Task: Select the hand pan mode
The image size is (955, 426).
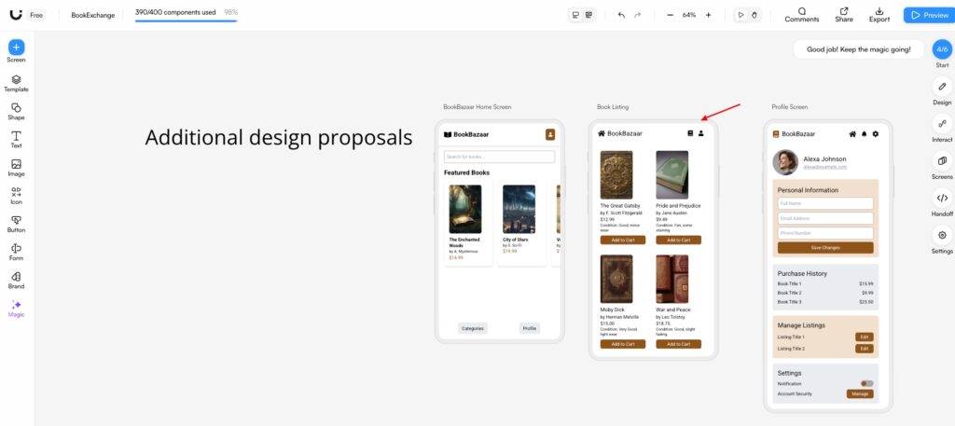Action: [x=754, y=15]
